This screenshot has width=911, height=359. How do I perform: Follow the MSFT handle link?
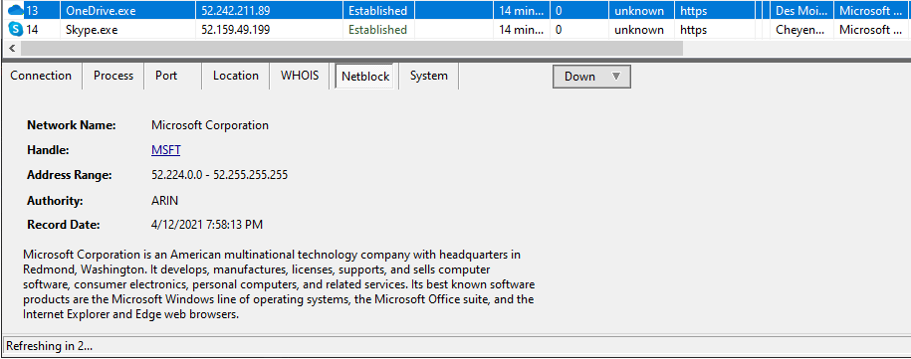tap(165, 150)
